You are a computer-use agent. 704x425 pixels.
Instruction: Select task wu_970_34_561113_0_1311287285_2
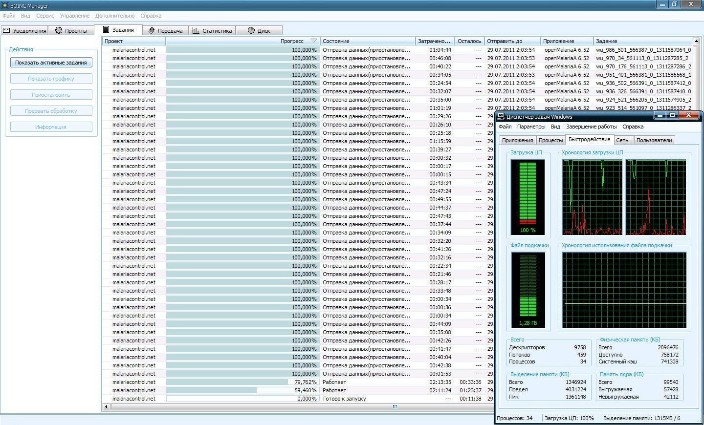click(397, 58)
